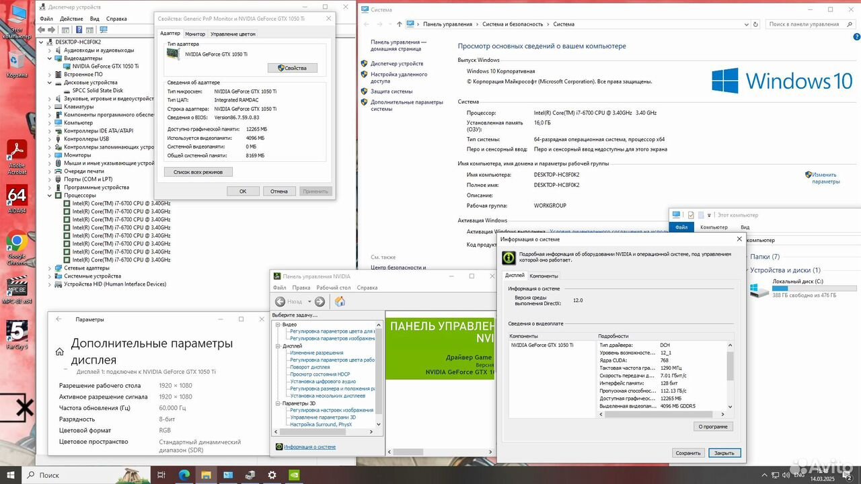This screenshot has height=484, width=861.
Task: Switch to the Монитор tab in adapter properties
Action: pos(195,34)
